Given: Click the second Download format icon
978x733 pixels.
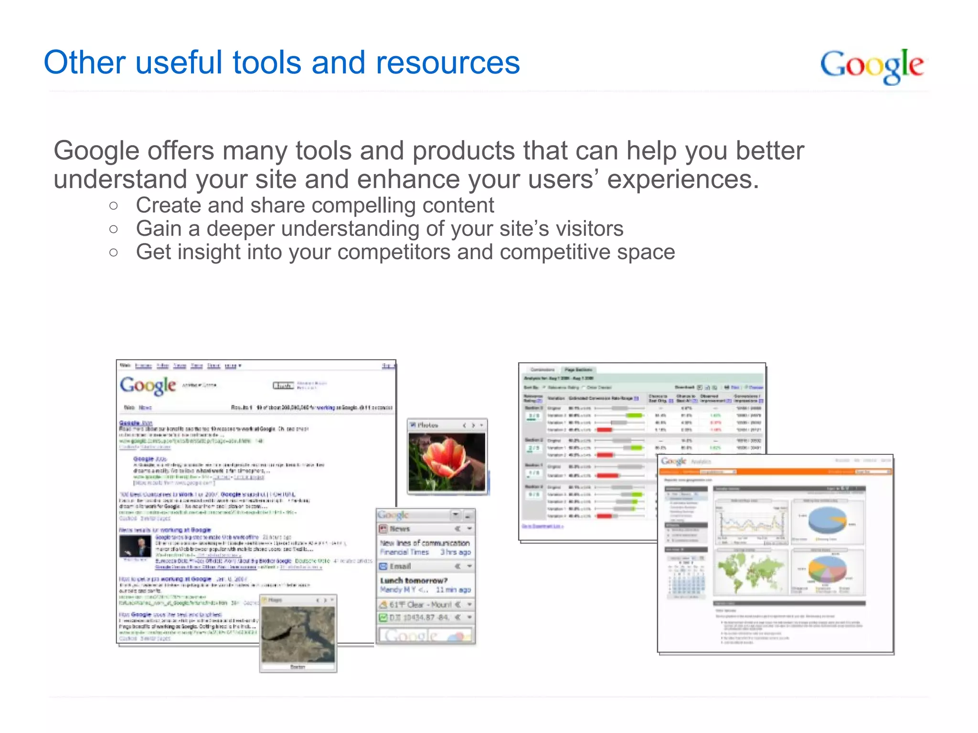Looking at the screenshot, I should pyautogui.click(x=707, y=387).
